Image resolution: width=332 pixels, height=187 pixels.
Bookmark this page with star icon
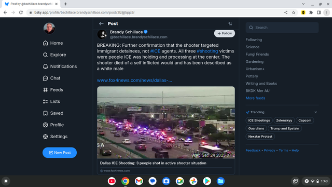pos(294,12)
